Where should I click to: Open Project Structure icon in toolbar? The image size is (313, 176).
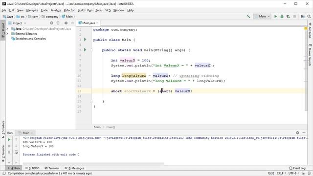[x=303, y=16]
